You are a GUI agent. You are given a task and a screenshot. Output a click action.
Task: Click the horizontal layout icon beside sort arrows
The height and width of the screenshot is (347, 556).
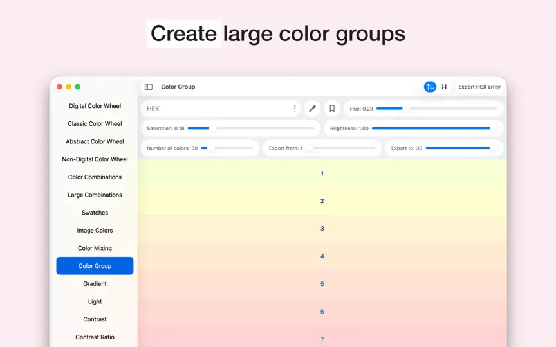click(444, 87)
